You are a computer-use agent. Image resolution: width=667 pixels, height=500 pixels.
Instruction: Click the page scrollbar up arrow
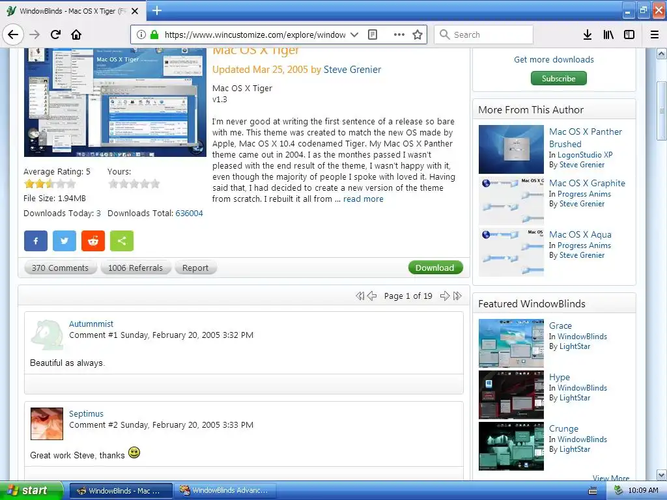pos(661,53)
